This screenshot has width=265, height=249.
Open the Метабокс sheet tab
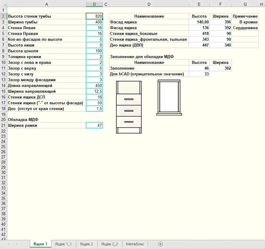(135, 244)
